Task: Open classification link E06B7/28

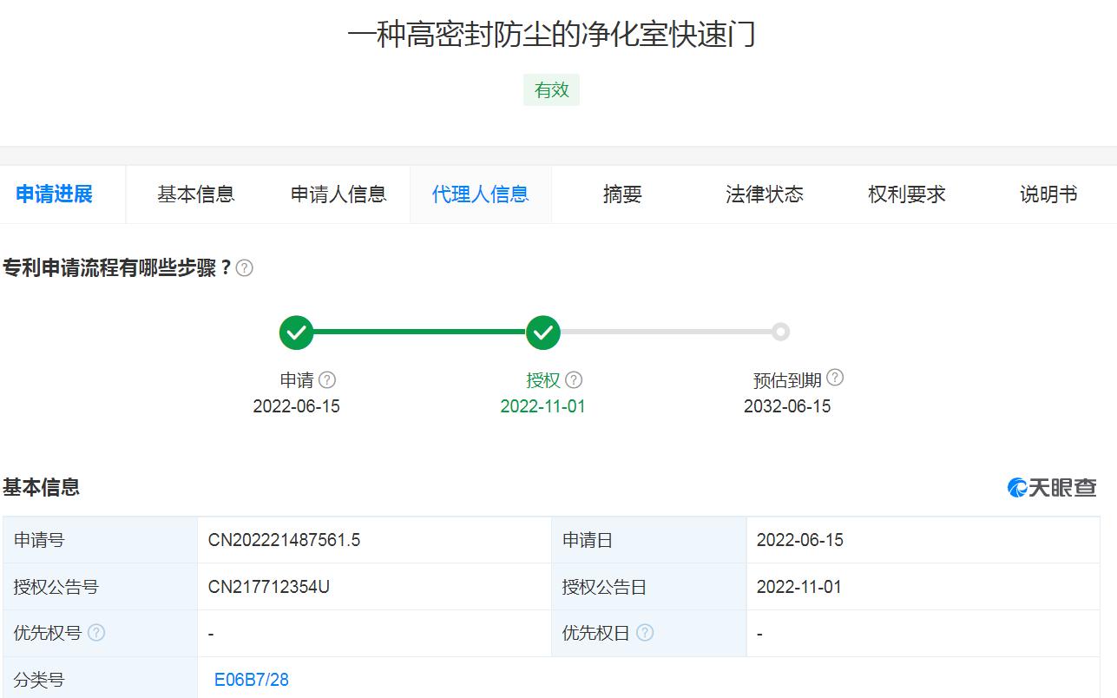Action: 252,680
